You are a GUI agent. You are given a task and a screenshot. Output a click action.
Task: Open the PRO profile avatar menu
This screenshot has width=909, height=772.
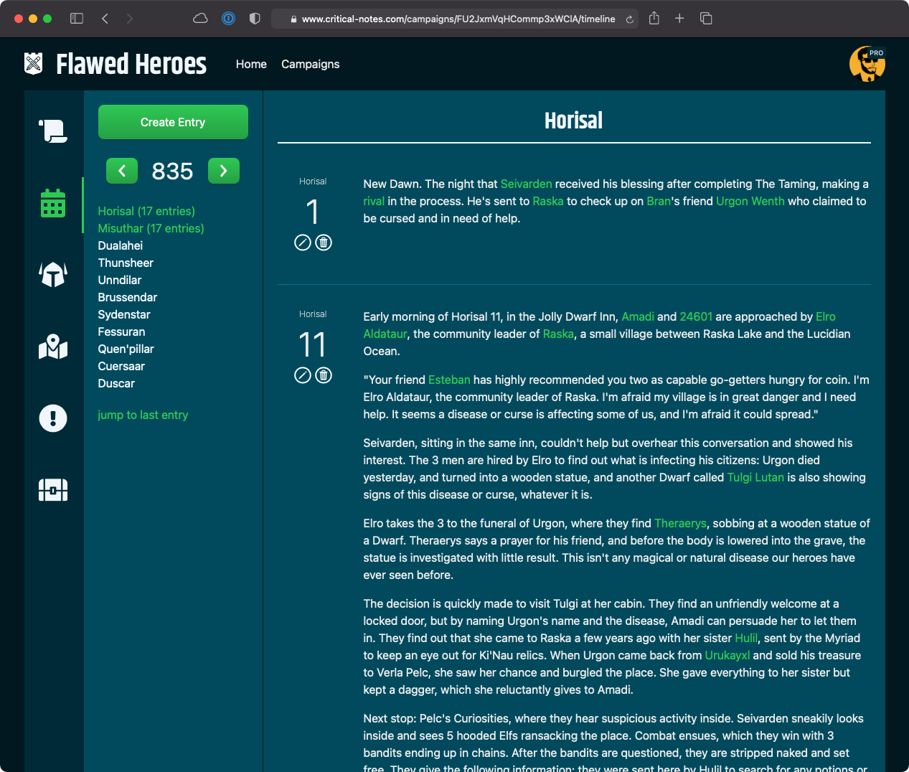[867, 64]
